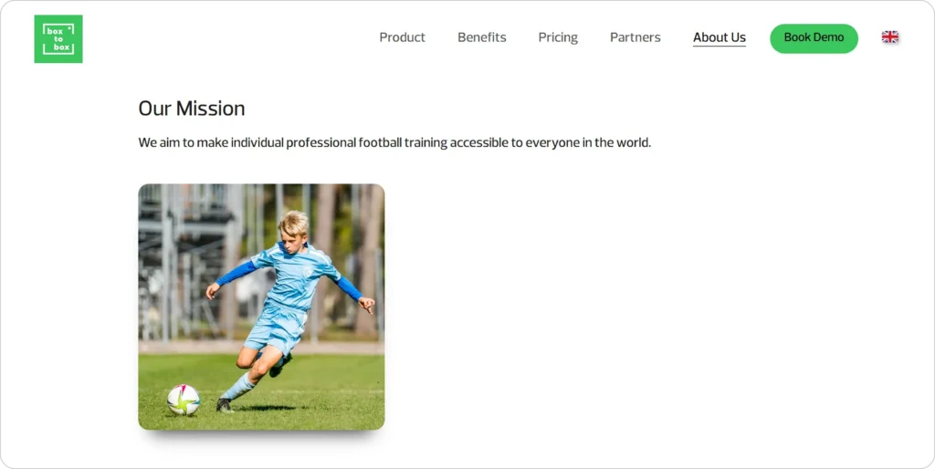Select the underlined About Us nav item

(x=720, y=37)
